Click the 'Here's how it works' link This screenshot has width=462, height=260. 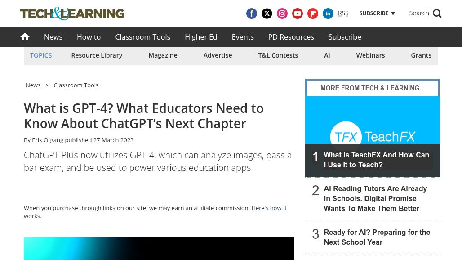click(x=269, y=208)
